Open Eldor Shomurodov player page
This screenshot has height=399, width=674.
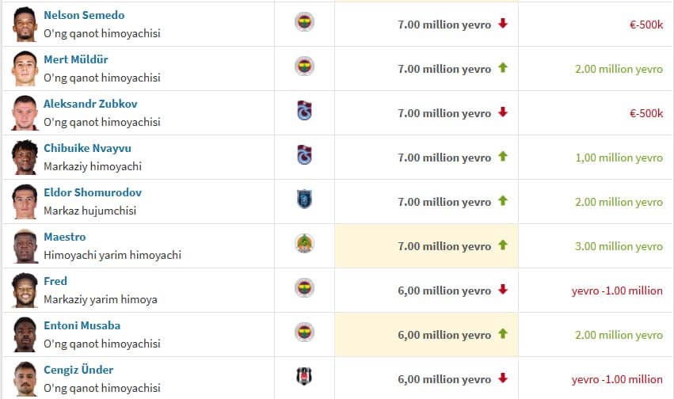(93, 192)
